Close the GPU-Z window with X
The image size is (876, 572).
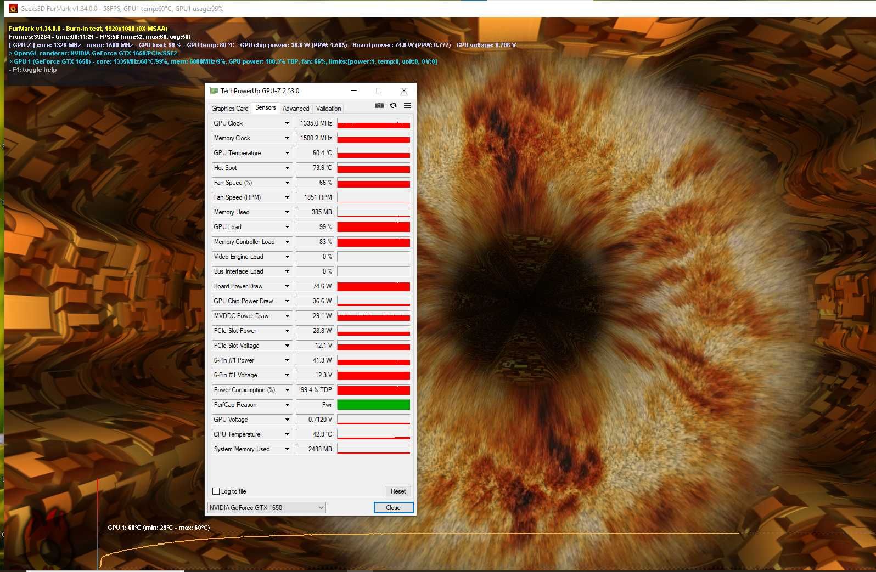click(x=404, y=91)
